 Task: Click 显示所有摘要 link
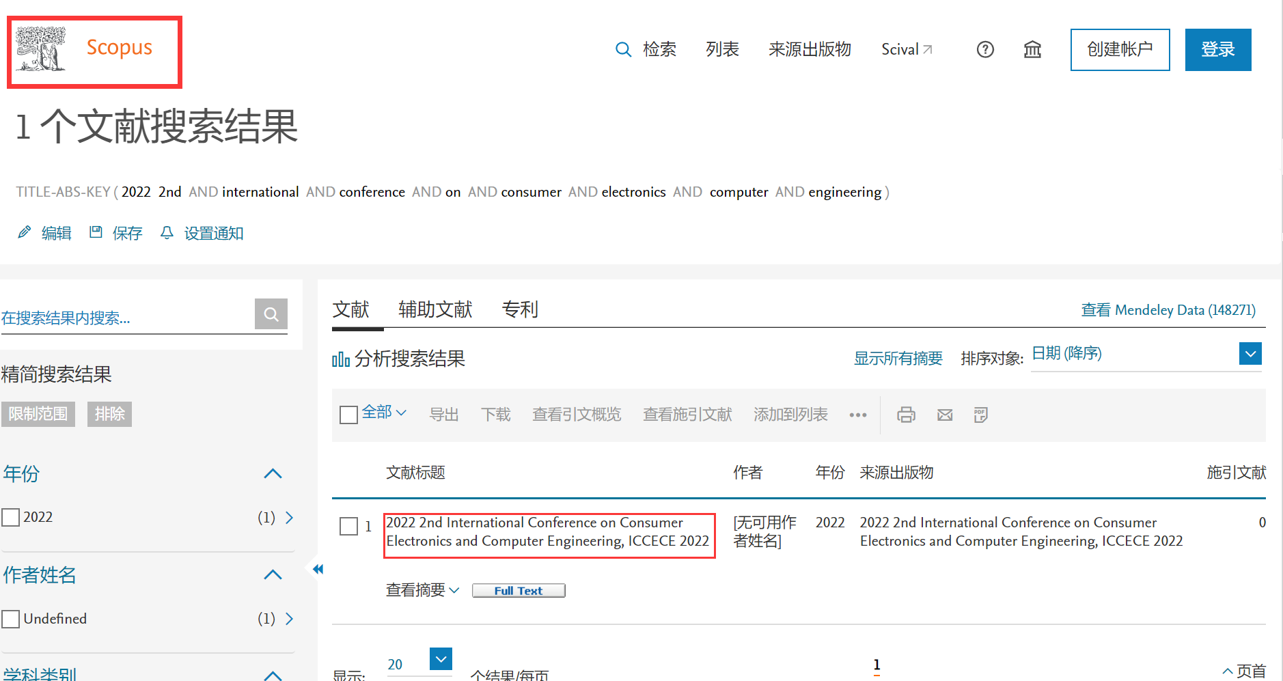[x=898, y=359]
